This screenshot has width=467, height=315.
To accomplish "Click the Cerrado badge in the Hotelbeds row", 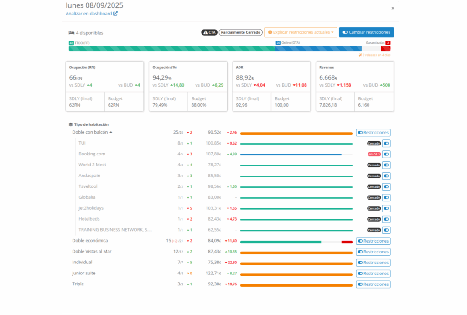I will click(374, 219).
